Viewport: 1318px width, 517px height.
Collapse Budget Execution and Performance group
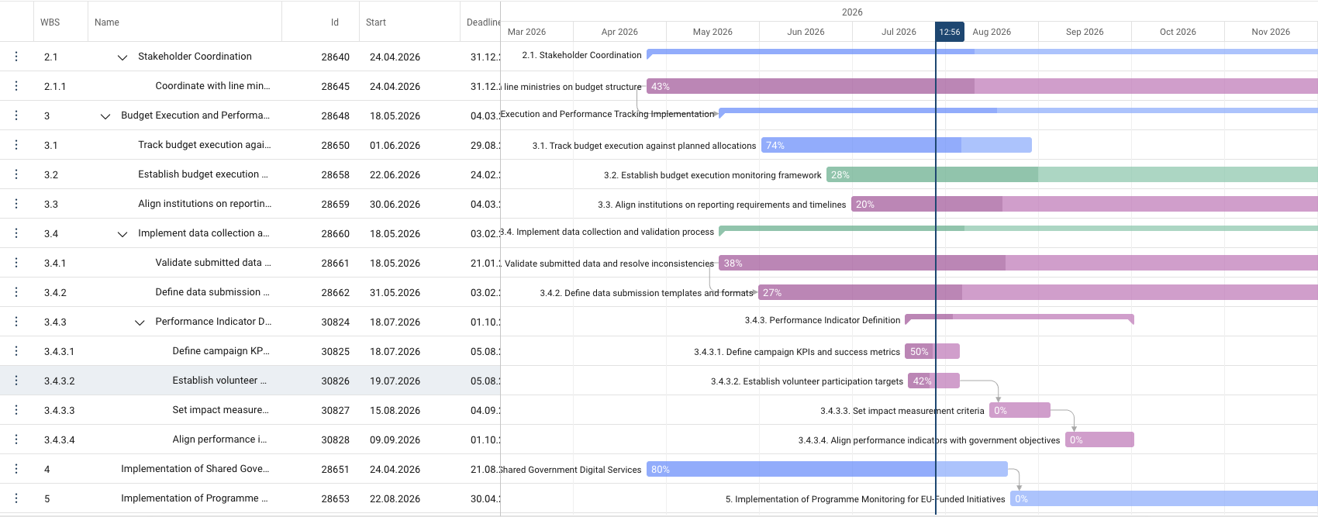[x=105, y=116]
